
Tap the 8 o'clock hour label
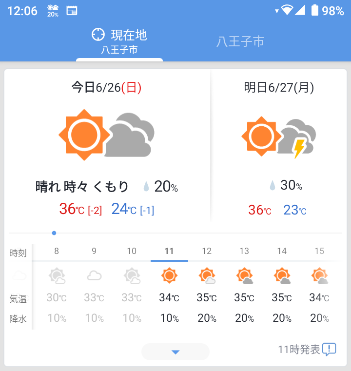pos(57,251)
